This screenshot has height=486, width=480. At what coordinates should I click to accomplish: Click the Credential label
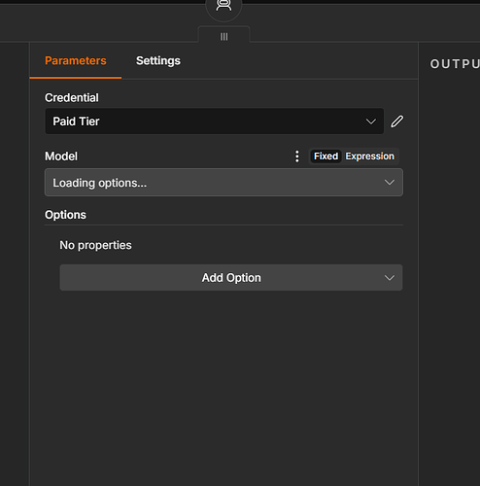pos(72,97)
